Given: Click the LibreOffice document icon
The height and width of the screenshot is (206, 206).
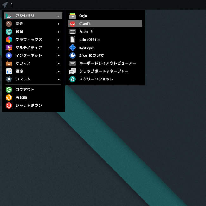Looking at the screenshot, I should point(73,40).
